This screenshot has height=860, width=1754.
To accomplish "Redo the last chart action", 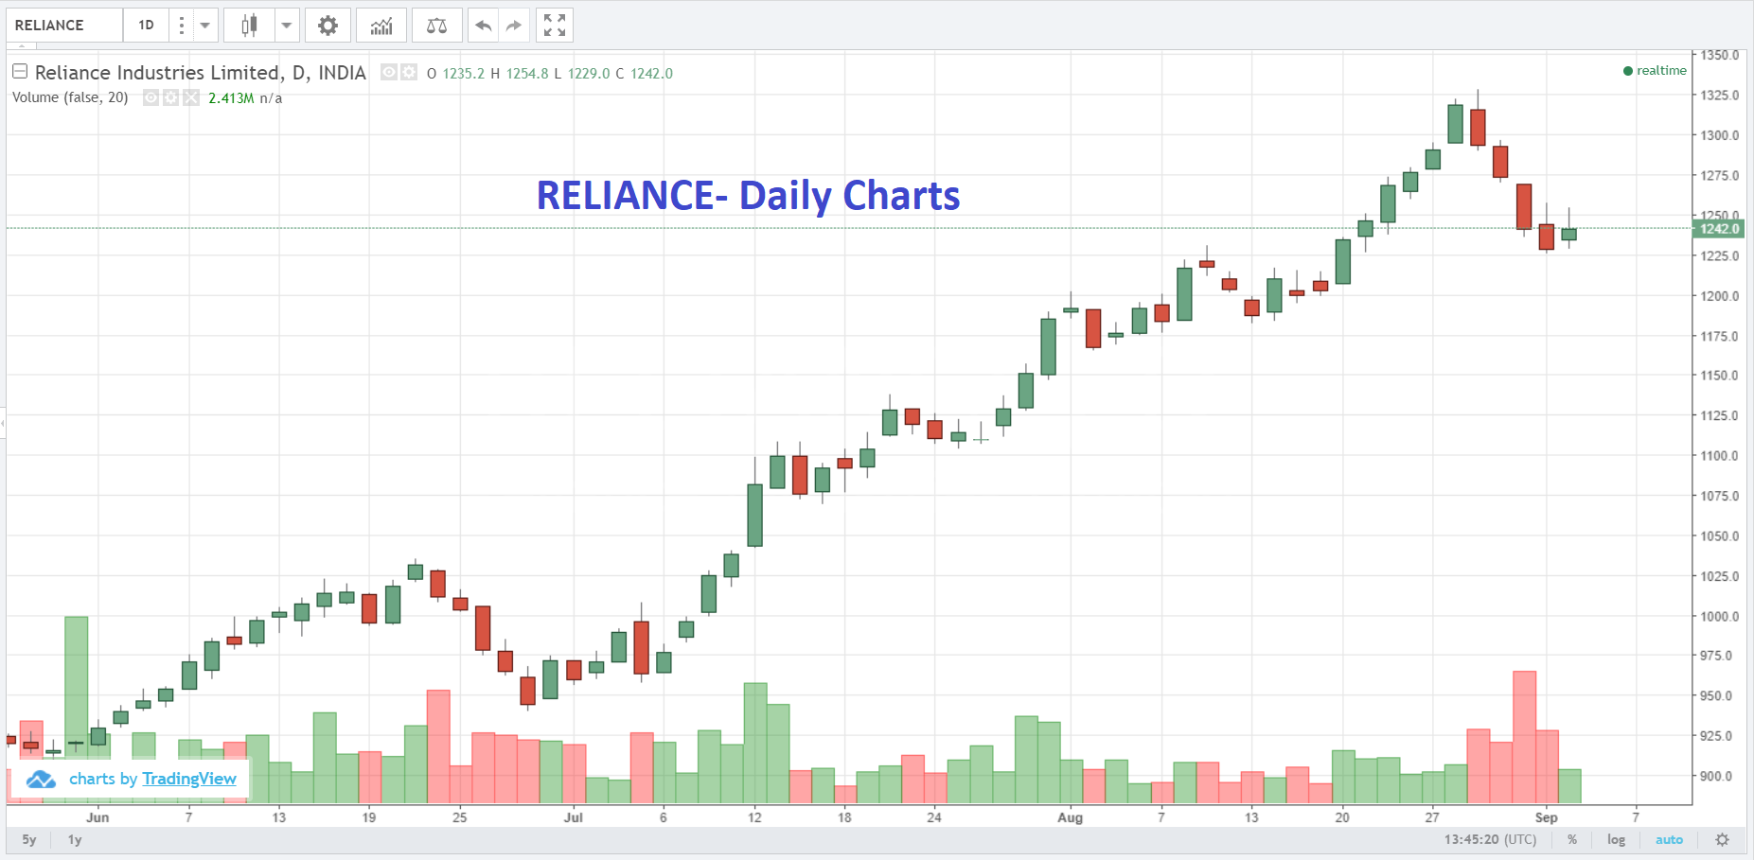I will (x=513, y=26).
